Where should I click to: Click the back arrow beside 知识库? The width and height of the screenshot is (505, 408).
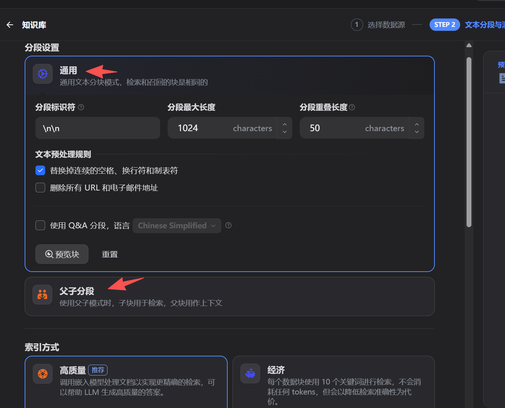[x=9, y=25]
